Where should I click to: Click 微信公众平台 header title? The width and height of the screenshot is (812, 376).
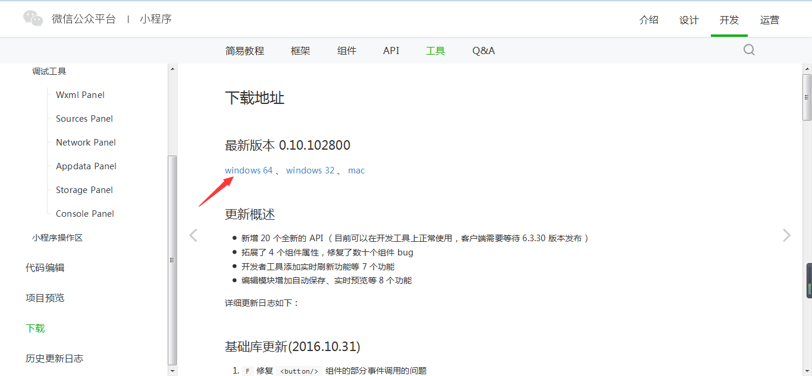click(83, 18)
